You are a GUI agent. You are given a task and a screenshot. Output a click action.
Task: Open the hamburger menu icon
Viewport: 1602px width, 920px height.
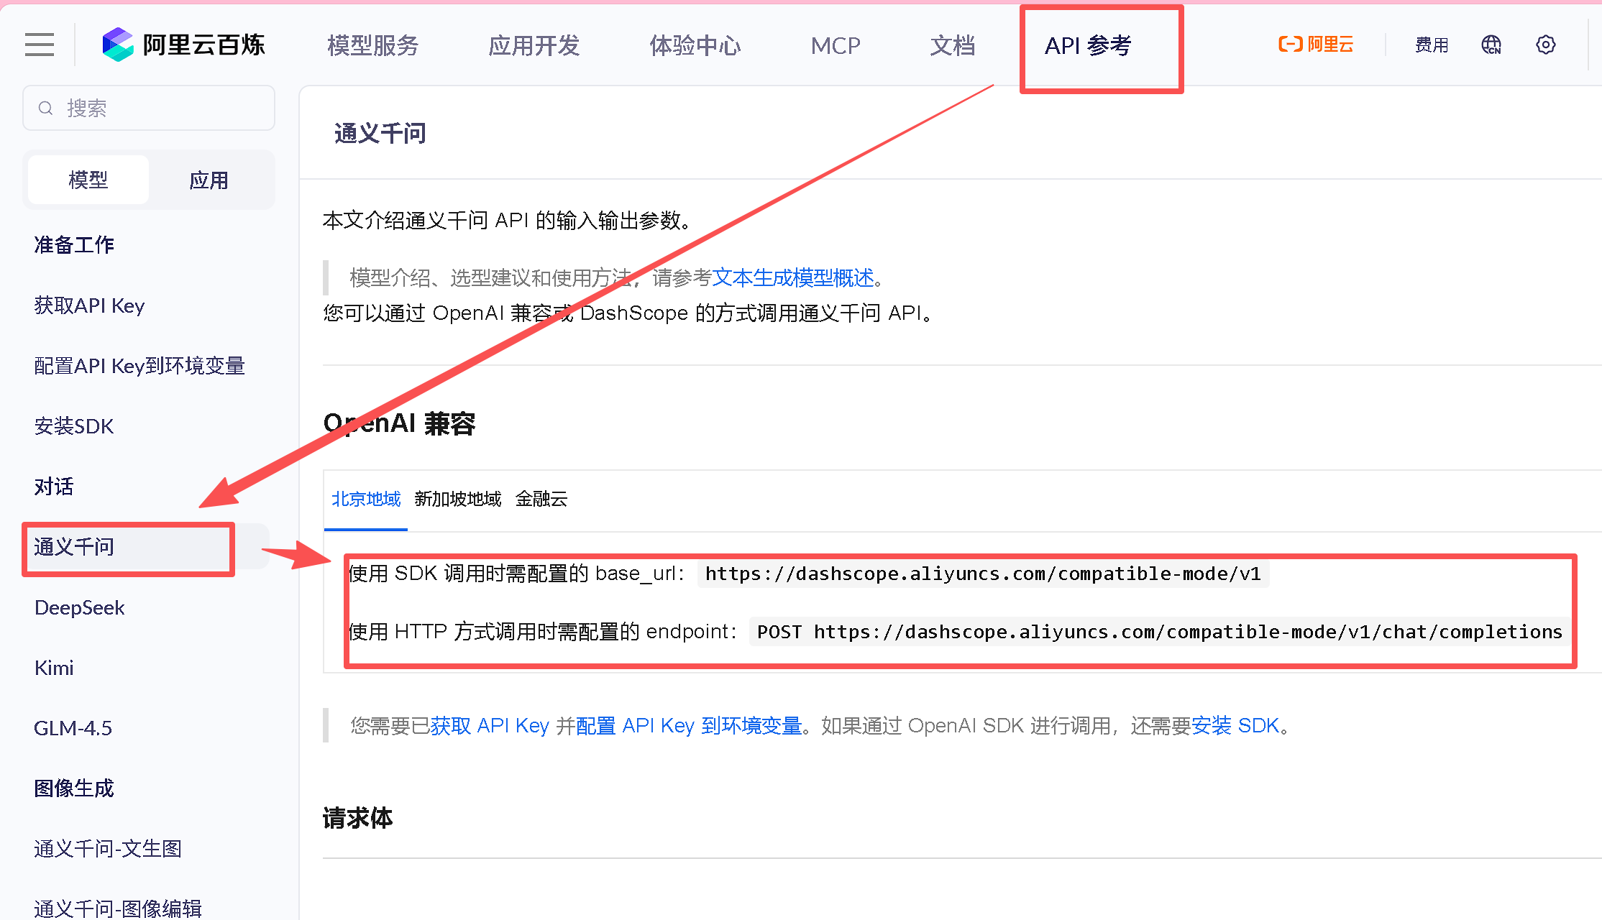[40, 45]
